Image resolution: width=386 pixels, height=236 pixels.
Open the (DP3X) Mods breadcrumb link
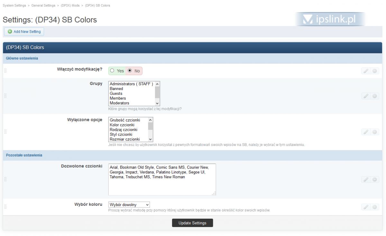point(70,5)
